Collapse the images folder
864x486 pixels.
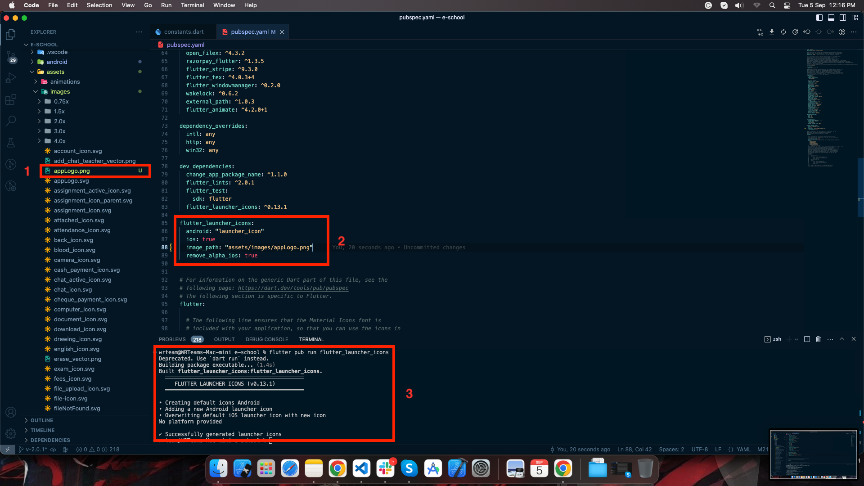pyautogui.click(x=60, y=92)
